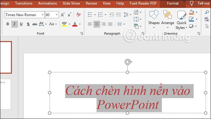Apply numbered list formatting

100,15
